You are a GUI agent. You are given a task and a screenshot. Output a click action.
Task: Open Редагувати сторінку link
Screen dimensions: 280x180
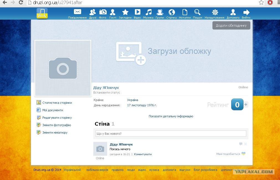57,118
